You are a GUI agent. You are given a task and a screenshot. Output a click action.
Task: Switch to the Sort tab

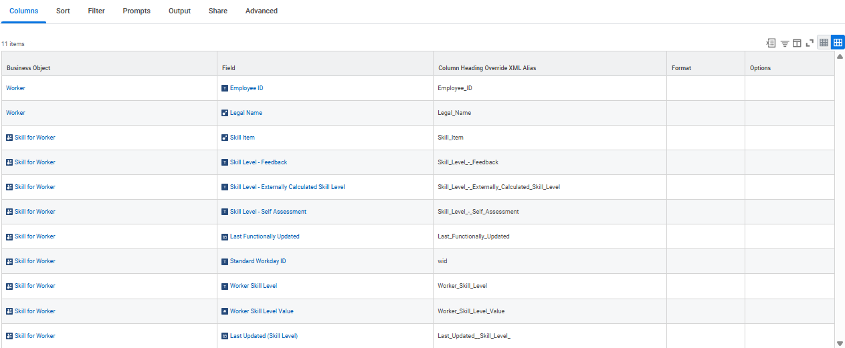coord(63,11)
